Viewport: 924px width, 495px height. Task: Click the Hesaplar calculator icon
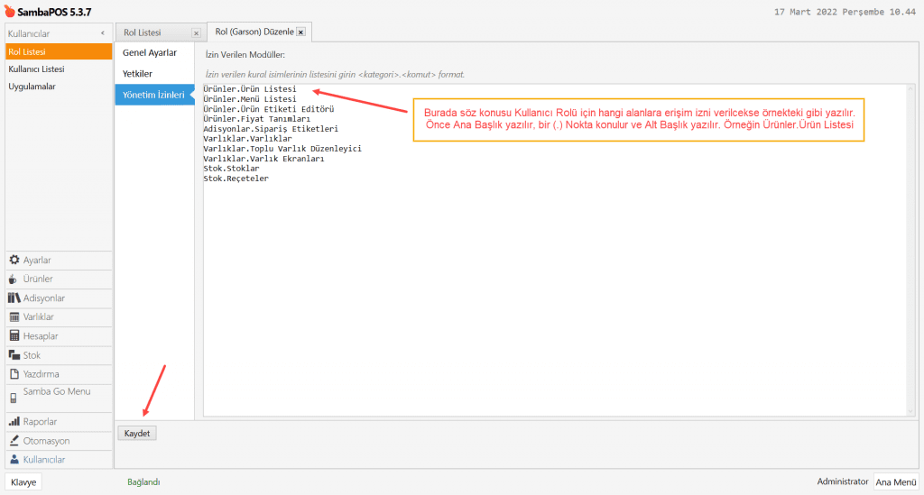(x=14, y=336)
